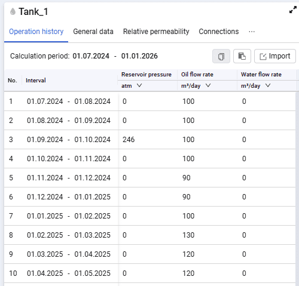
Task: Select oil flow rate 120 in row 10
Action: pyautogui.click(x=207, y=273)
